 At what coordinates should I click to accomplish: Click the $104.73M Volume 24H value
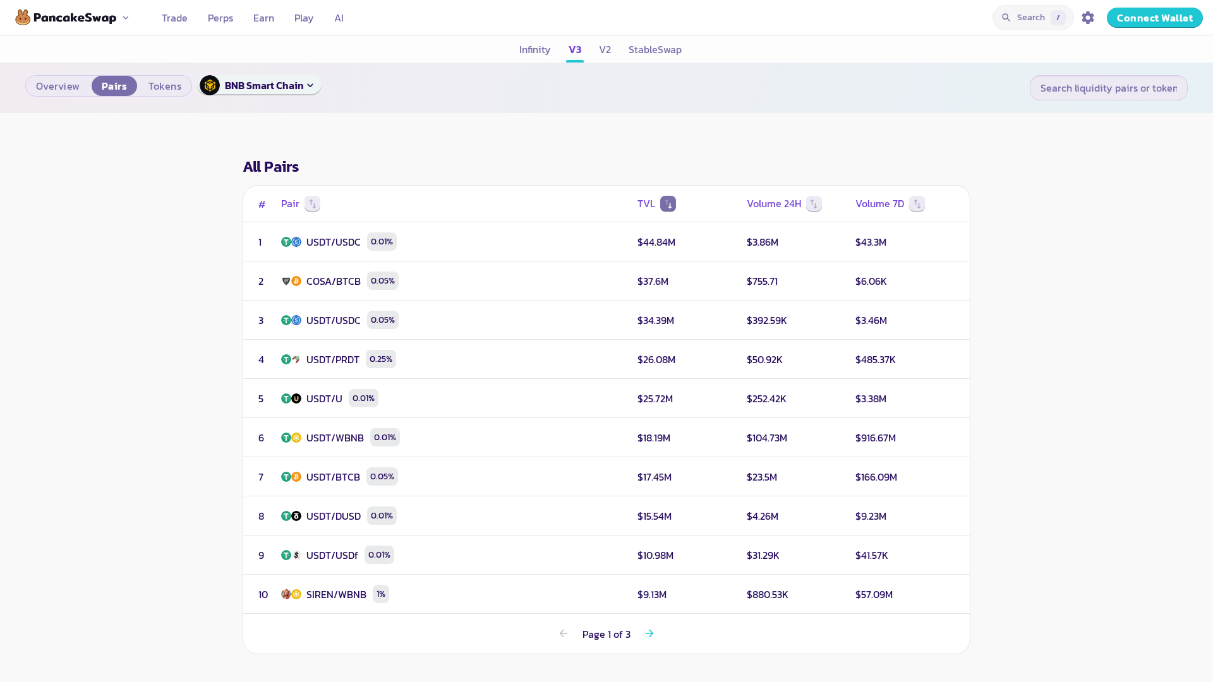[x=767, y=438]
